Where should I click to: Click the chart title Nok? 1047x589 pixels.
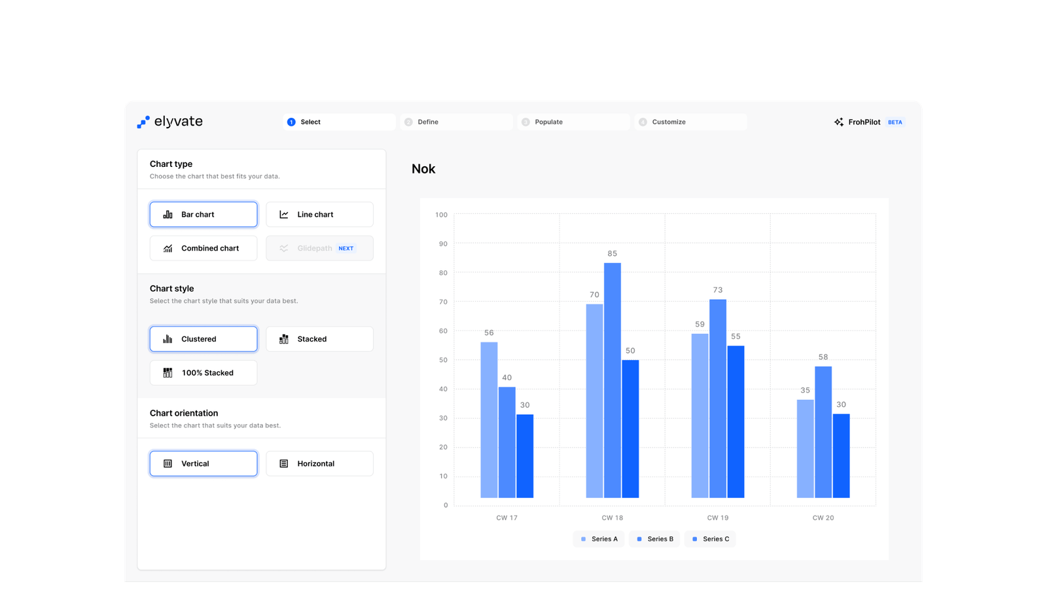coord(423,169)
